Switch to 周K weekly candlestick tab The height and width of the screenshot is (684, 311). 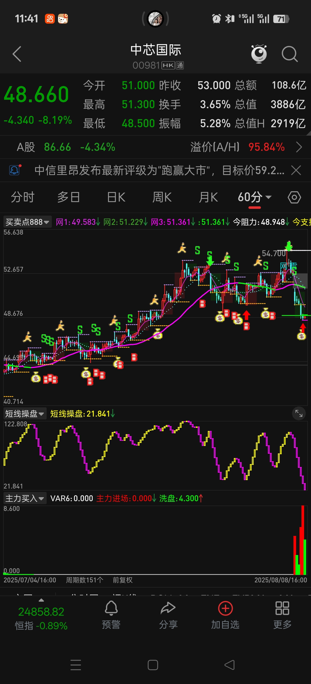(162, 197)
